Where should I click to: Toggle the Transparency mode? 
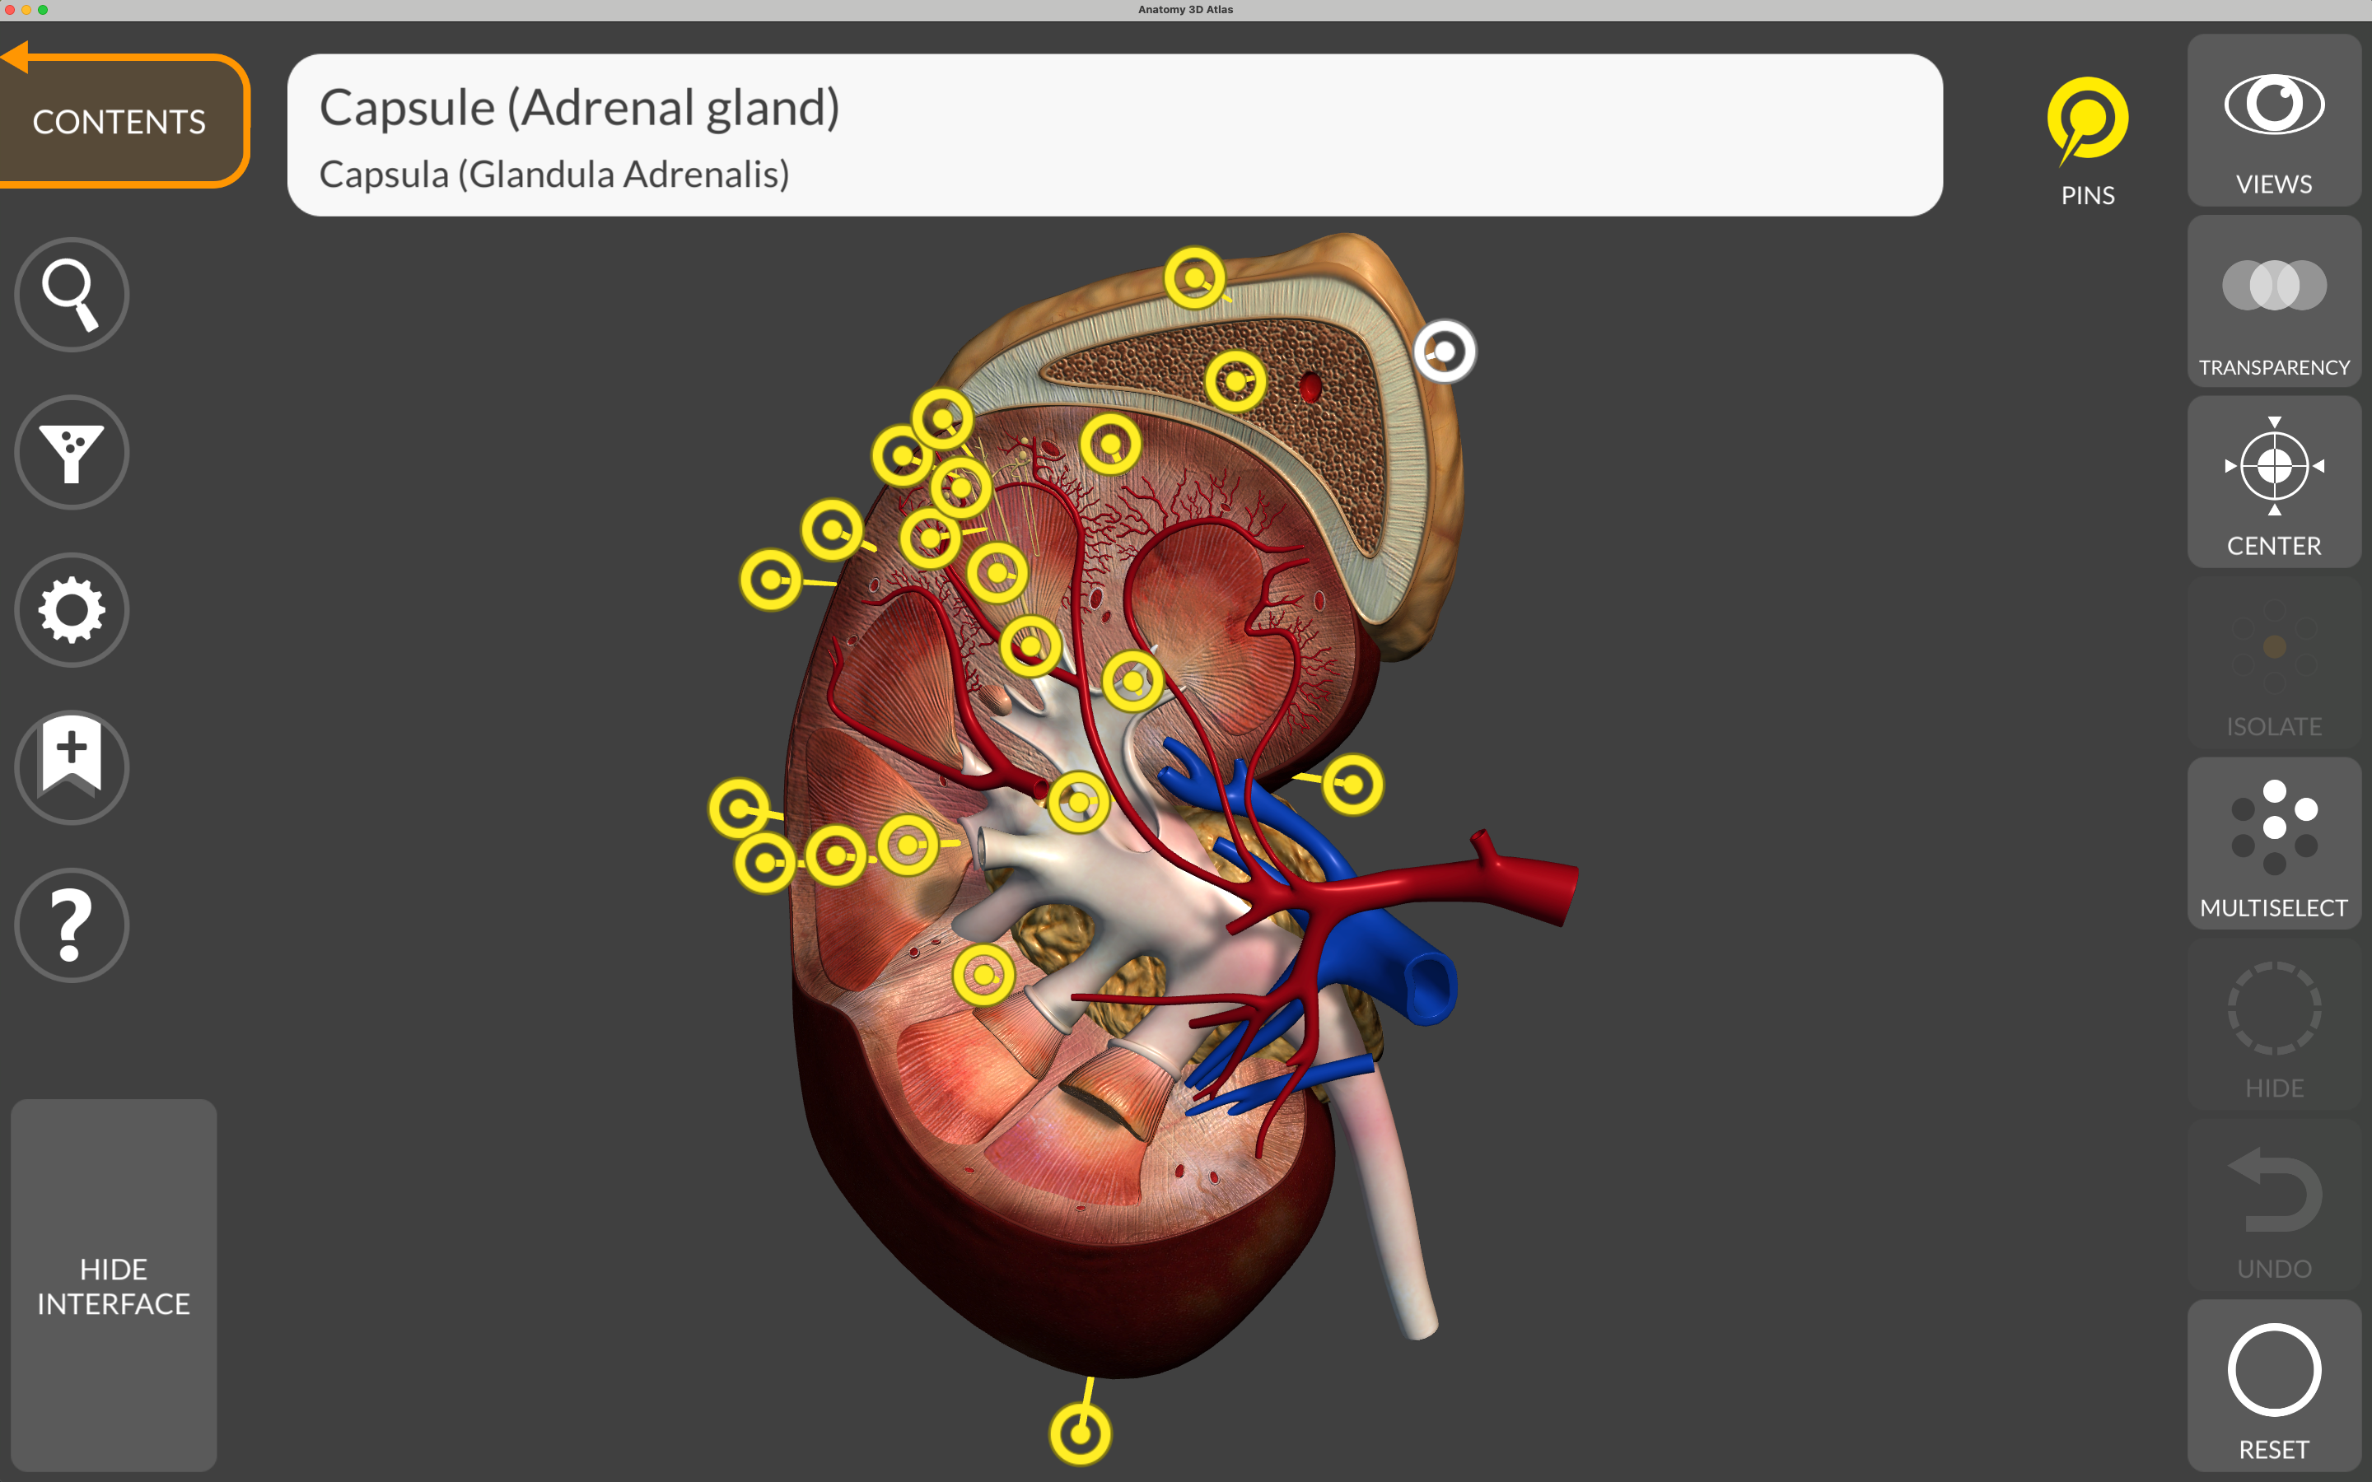point(2273,302)
